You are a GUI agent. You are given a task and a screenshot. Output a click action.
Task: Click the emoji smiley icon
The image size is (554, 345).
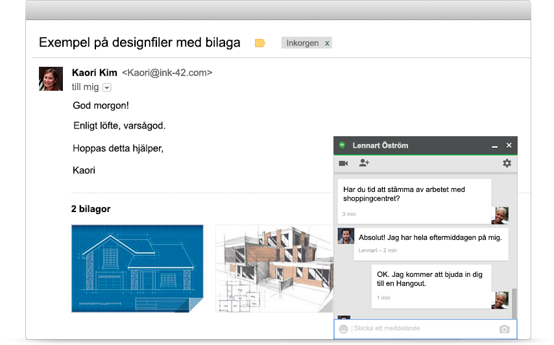click(x=343, y=329)
